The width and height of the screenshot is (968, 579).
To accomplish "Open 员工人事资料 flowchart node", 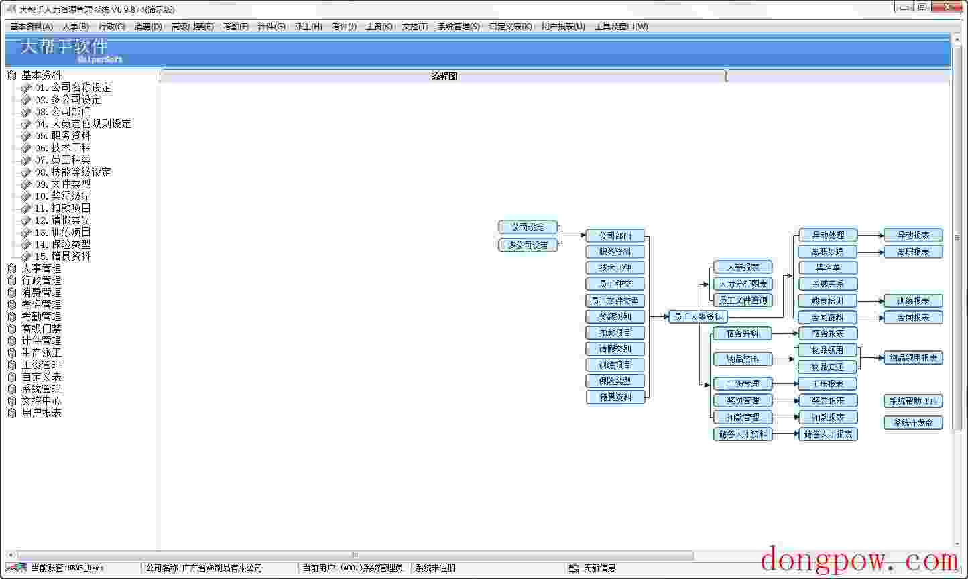I will [x=698, y=317].
